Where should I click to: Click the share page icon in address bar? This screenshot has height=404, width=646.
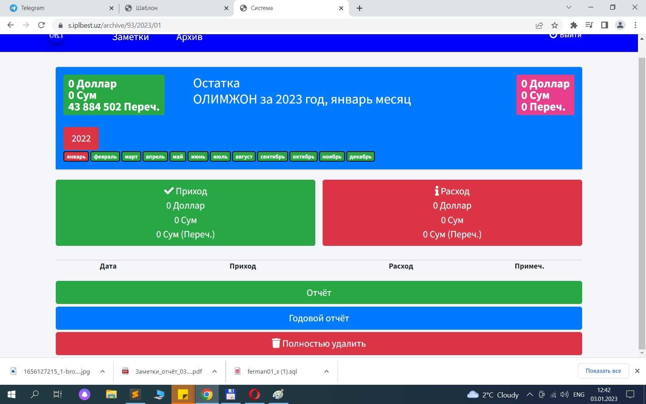tap(539, 25)
